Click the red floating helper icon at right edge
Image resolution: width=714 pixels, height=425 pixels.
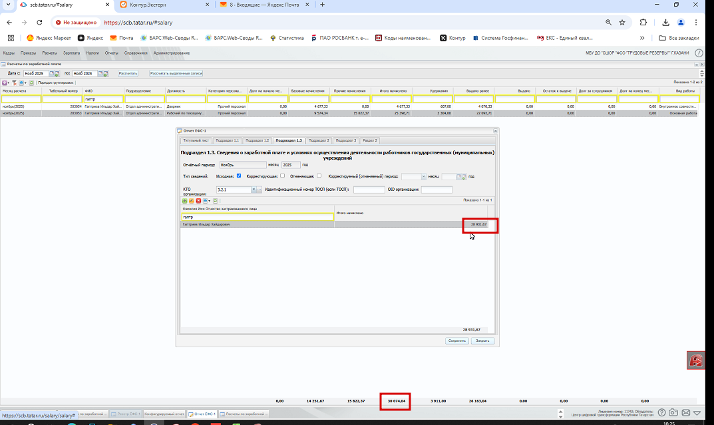696,360
